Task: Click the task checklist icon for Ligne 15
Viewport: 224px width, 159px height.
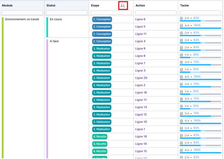Action: pos(181,151)
